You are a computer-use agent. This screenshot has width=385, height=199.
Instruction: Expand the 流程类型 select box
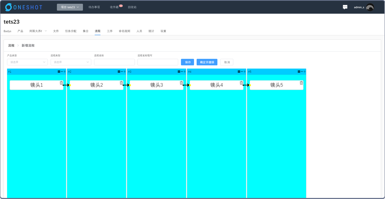coord(71,62)
